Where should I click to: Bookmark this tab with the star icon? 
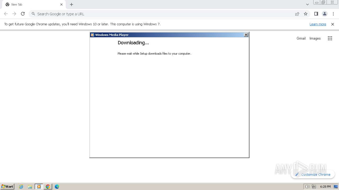click(306, 14)
